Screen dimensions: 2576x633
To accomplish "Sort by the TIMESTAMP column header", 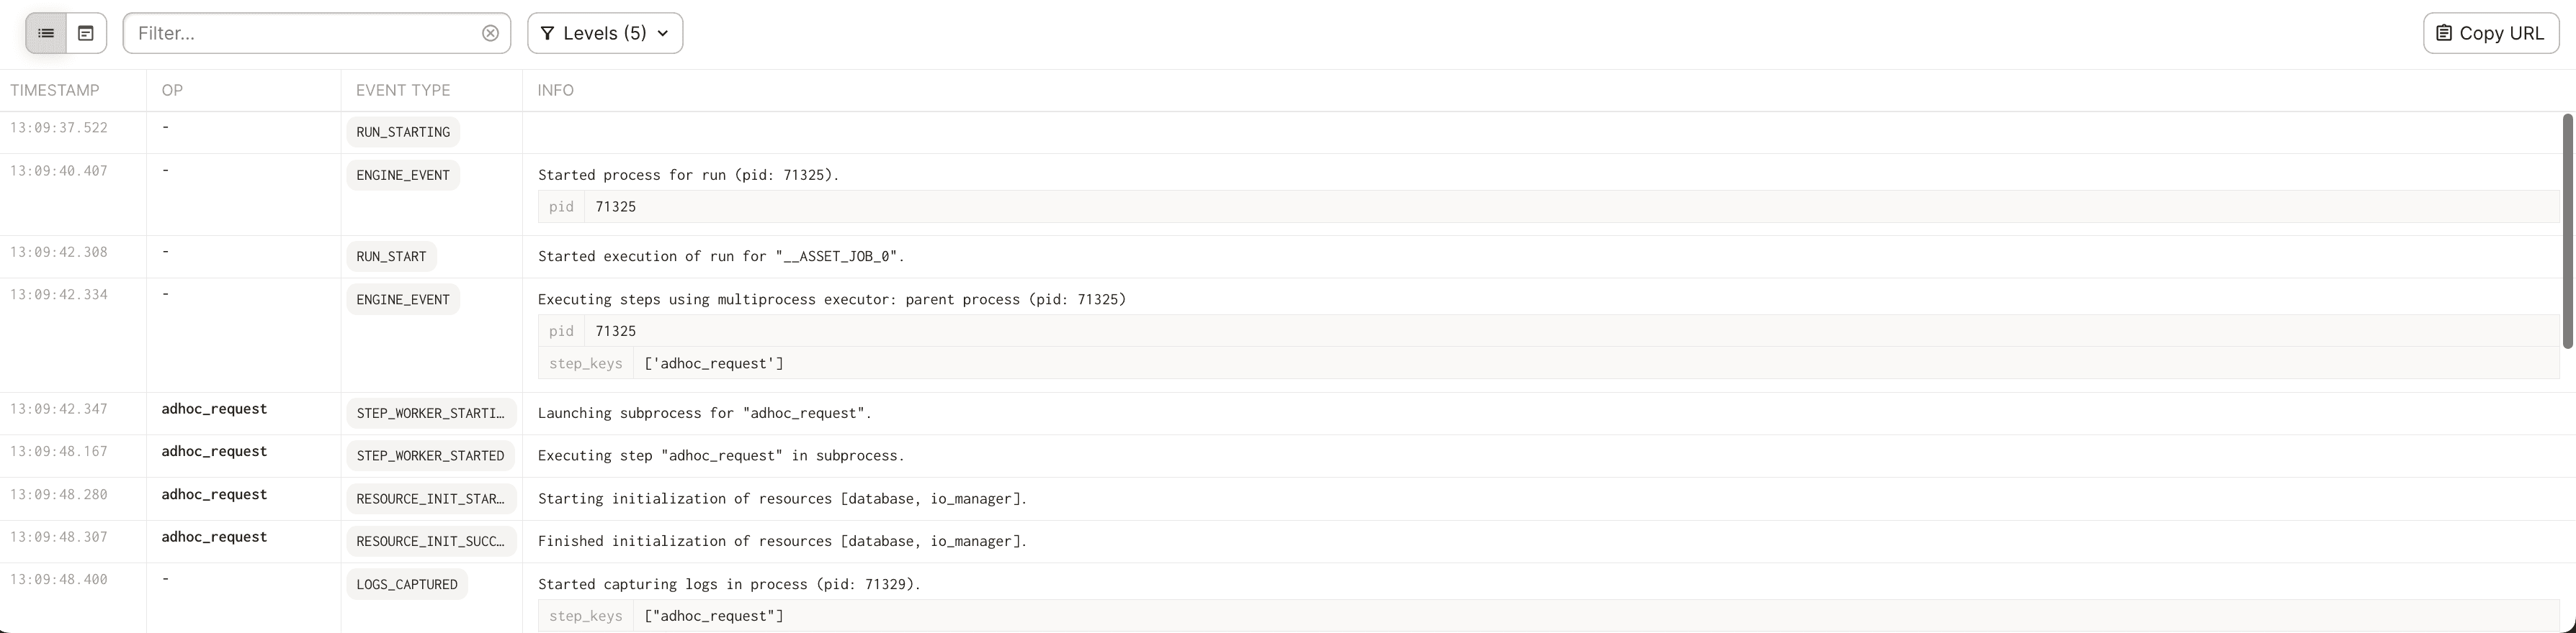I will (55, 90).
